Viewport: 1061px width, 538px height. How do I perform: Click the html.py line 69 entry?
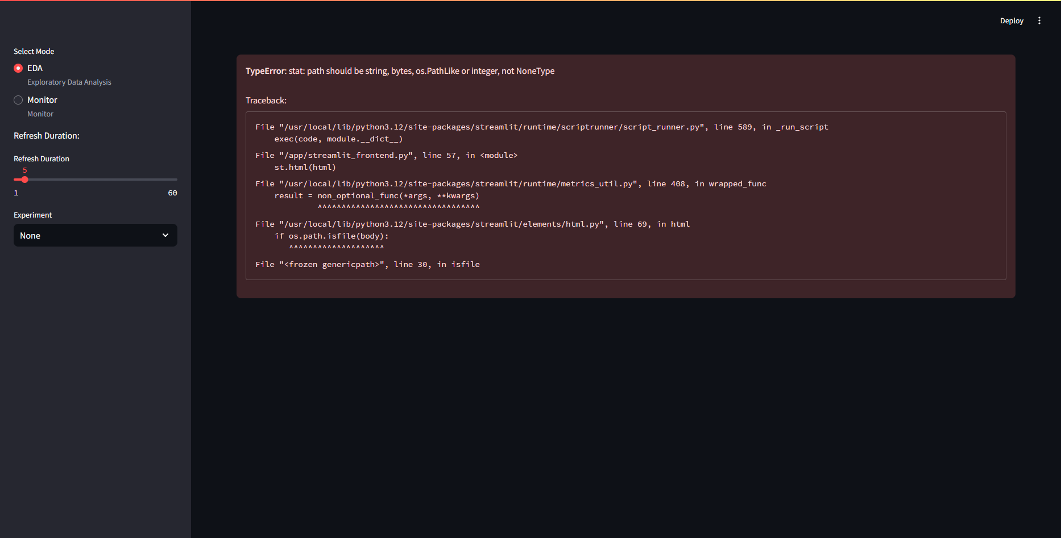click(473, 224)
